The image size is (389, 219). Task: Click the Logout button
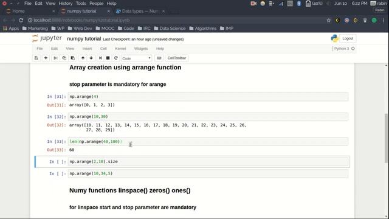click(x=348, y=38)
